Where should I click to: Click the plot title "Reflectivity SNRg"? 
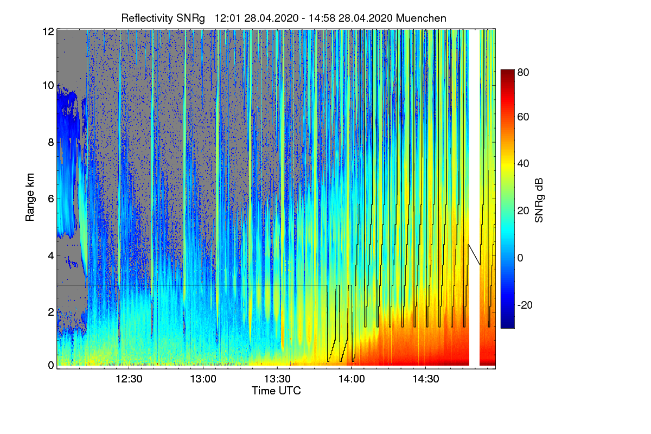163,18
